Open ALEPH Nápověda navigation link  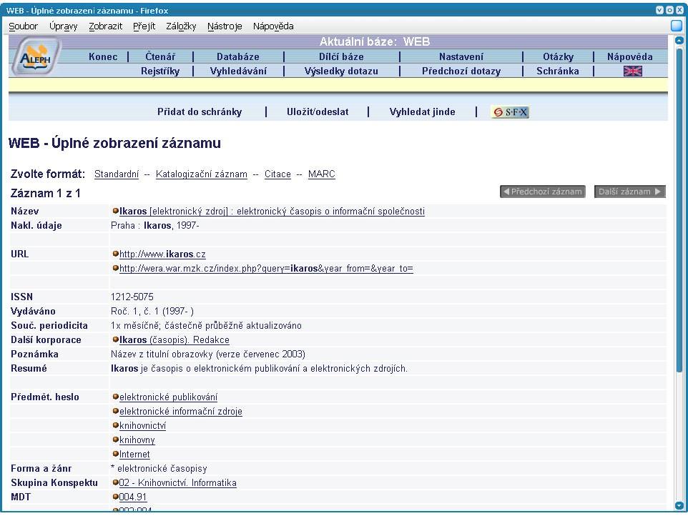[629, 56]
